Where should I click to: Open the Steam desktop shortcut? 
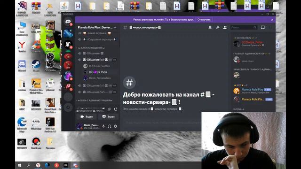pyautogui.click(x=36, y=66)
